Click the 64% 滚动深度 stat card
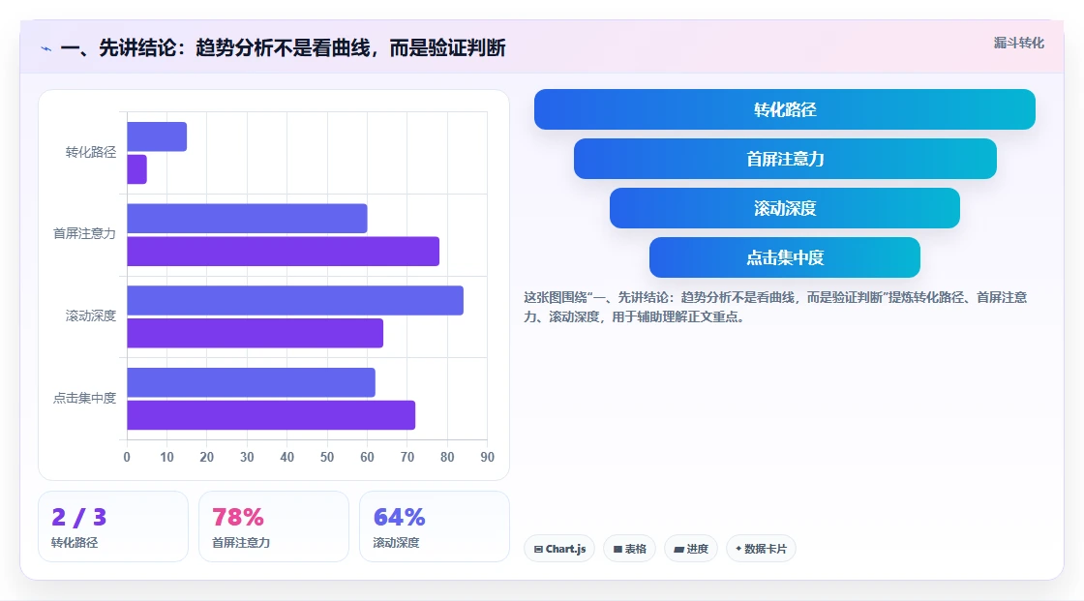This screenshot has height=601, width=1084. tap(435, 526)
